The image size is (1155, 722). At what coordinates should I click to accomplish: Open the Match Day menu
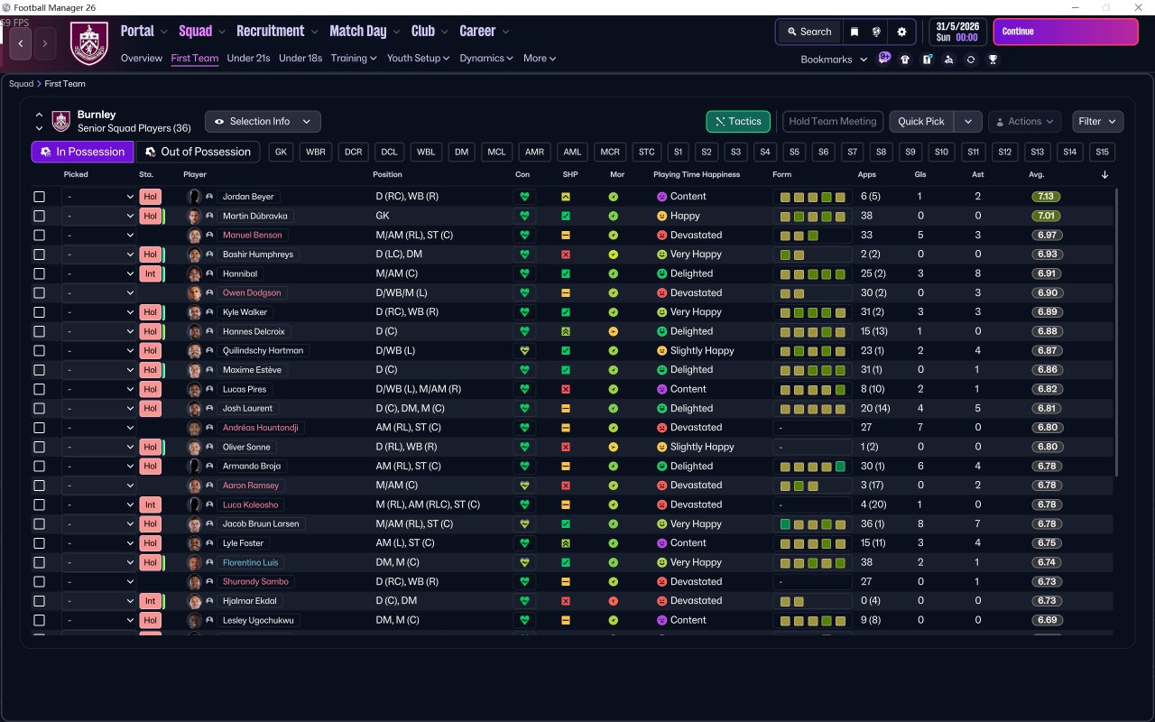tap(365, 32)
